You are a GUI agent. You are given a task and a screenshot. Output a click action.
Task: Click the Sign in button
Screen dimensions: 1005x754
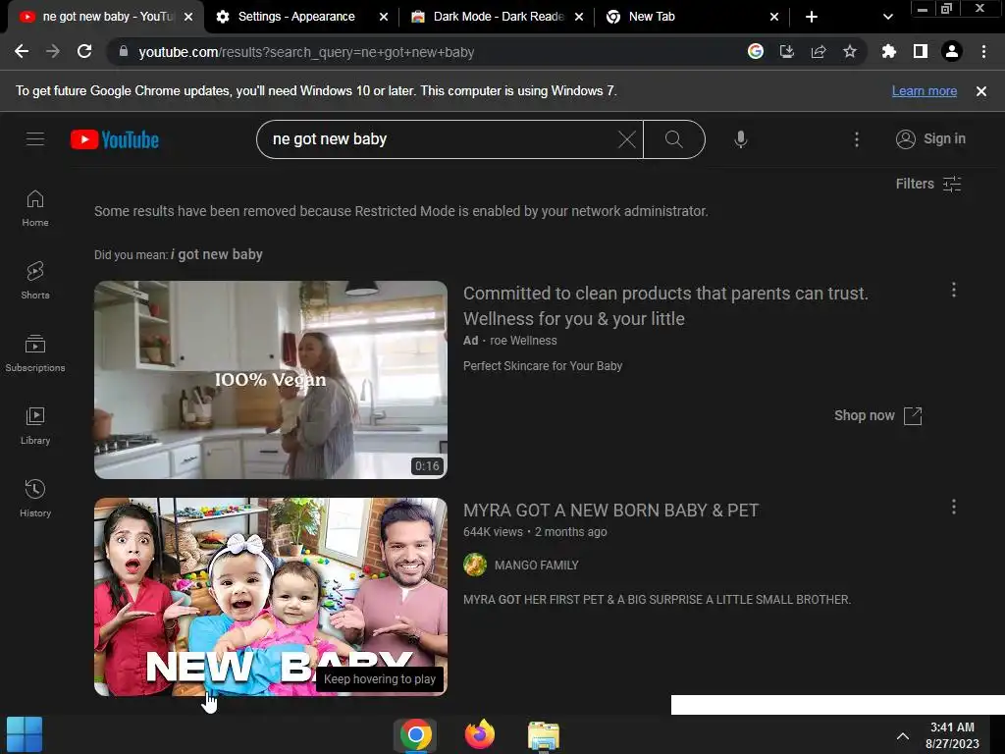pyautogui.click(x=930, y=139)
